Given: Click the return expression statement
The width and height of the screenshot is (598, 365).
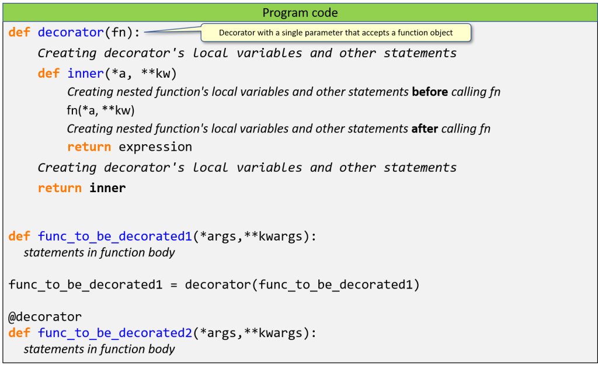Looking at the screenshot, I should tap(130, 147).
